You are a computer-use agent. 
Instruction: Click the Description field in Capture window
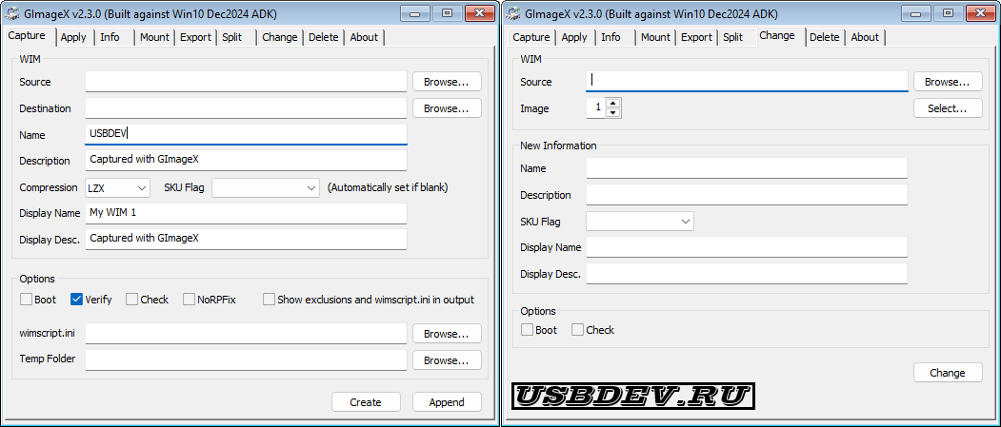(246, 160)
